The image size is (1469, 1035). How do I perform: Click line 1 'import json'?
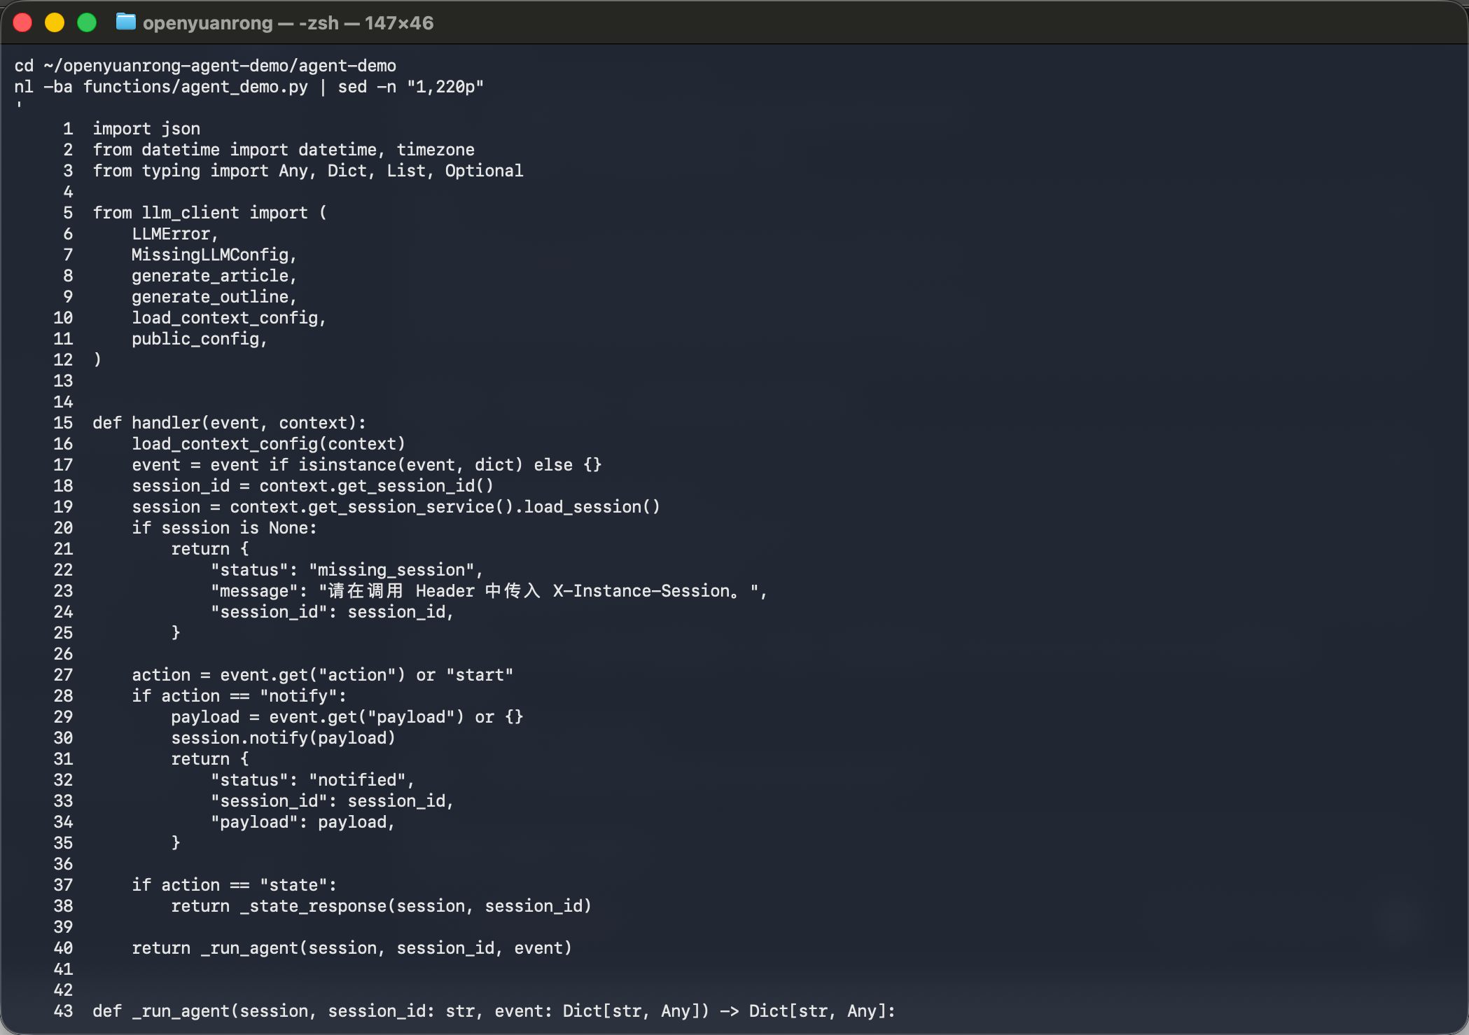(x=146, y=129)
